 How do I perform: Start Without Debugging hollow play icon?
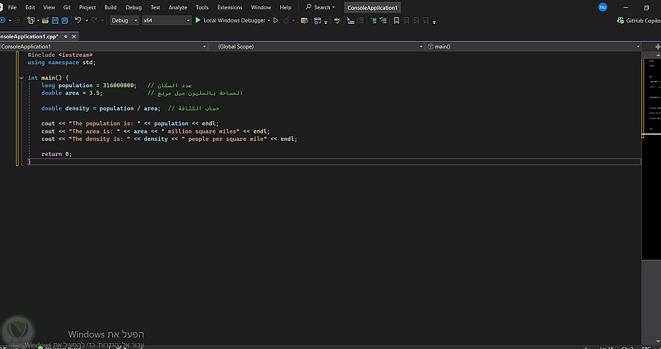pyautogui.click(x=276, y=20)
